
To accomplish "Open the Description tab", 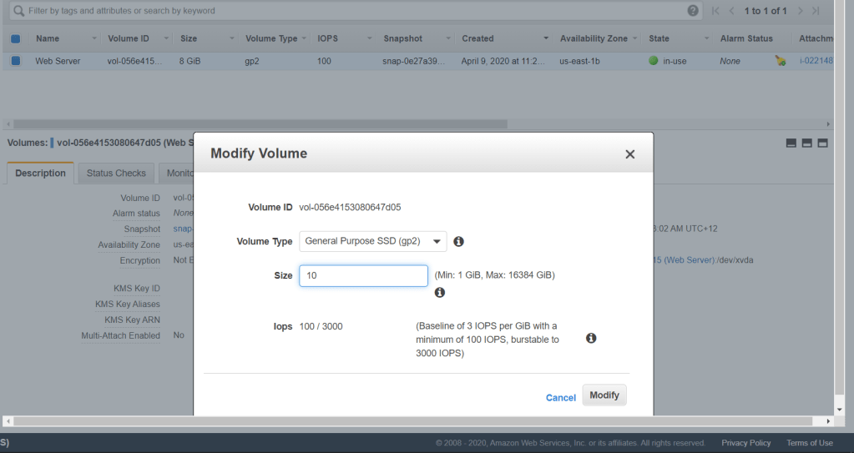I will click(x=40, y=174).
